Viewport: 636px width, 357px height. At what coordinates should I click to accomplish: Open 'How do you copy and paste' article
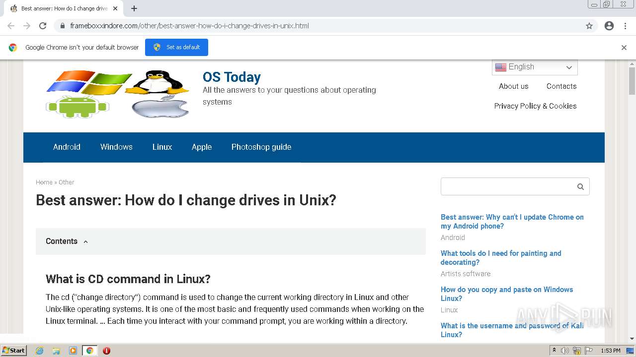(x=507, y=294)
